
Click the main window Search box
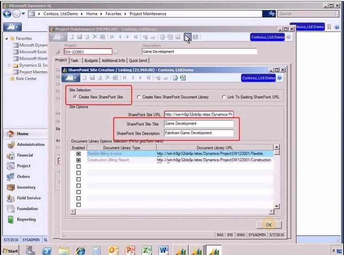coord(308,14)
